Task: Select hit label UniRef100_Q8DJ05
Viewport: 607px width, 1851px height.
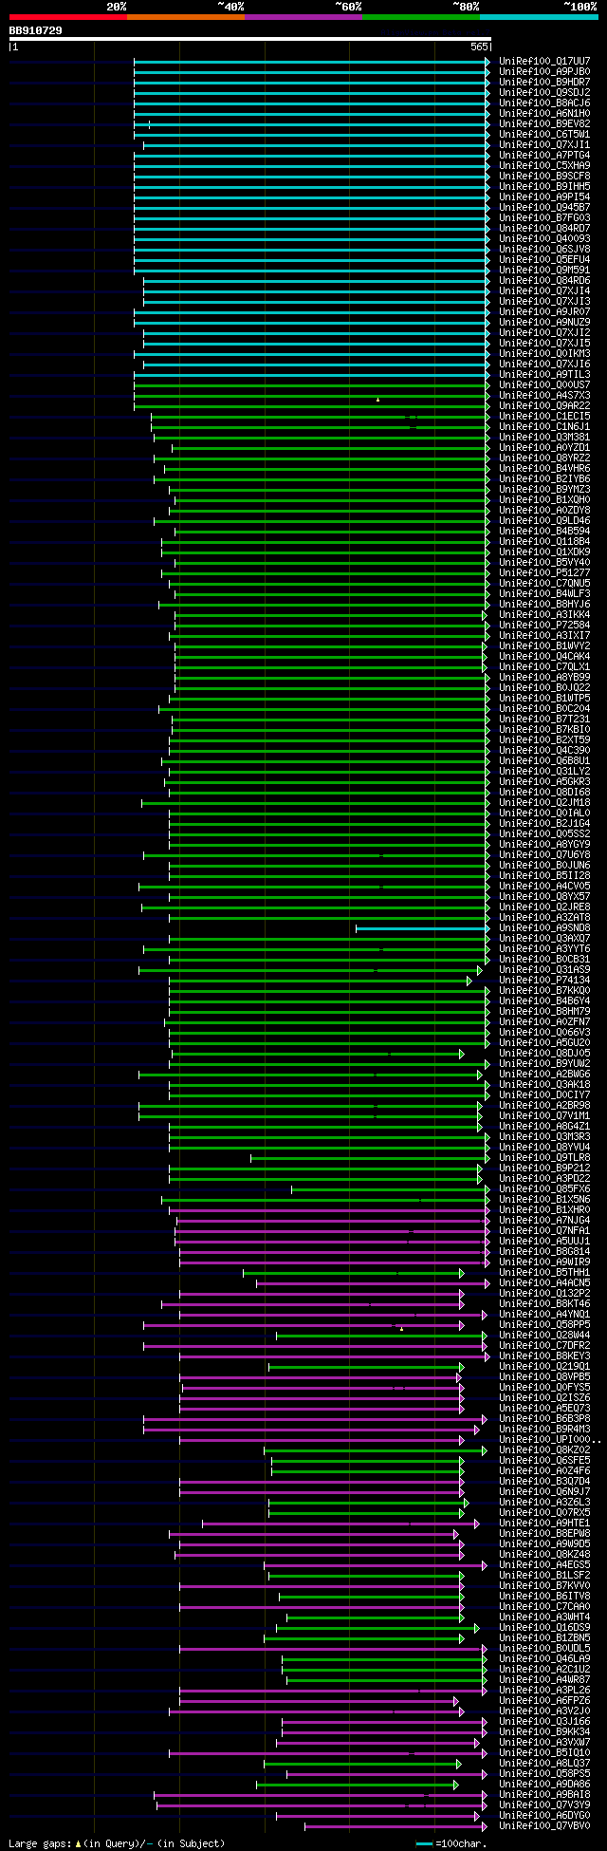Action: [544, 1053]
